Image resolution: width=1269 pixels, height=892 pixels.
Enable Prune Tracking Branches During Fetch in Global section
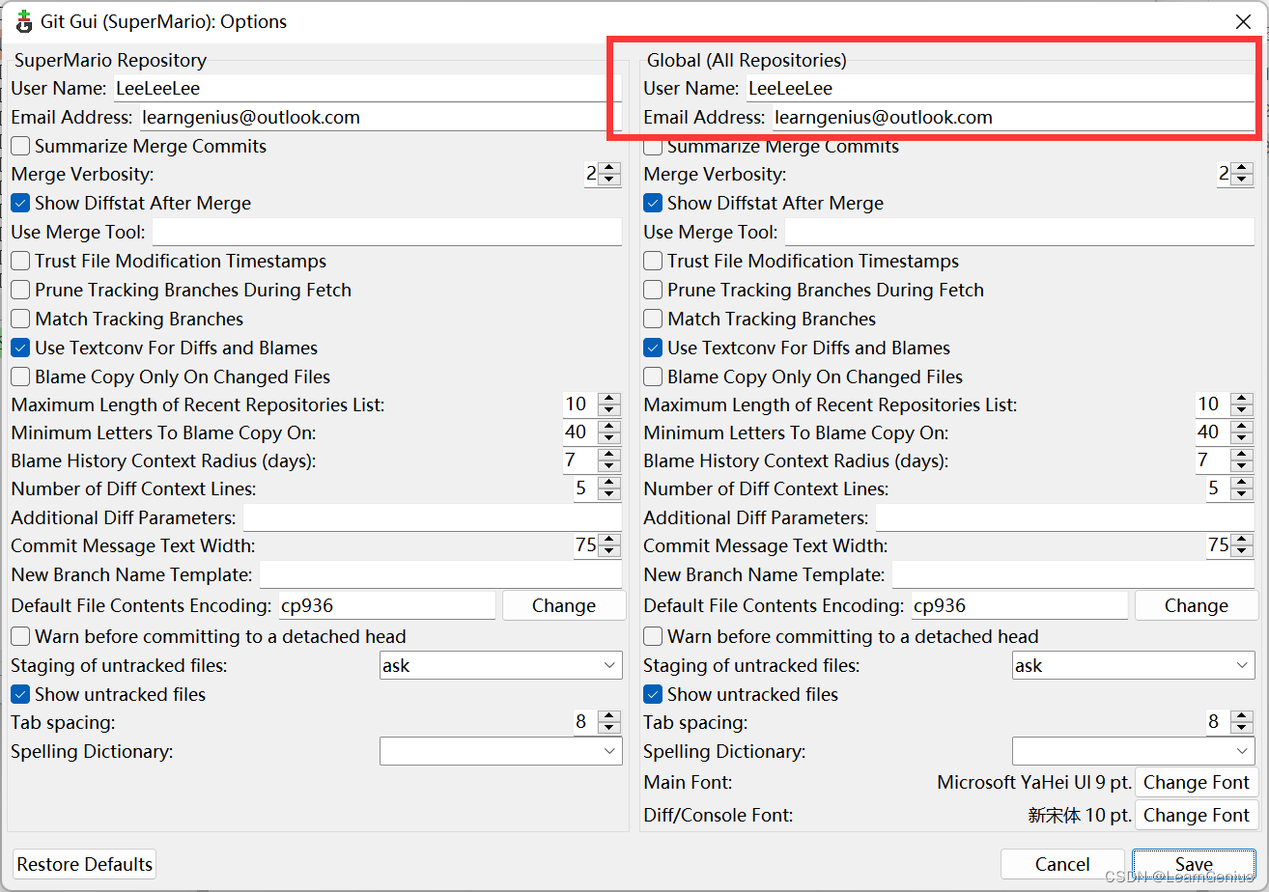click(x=653, y=291)
